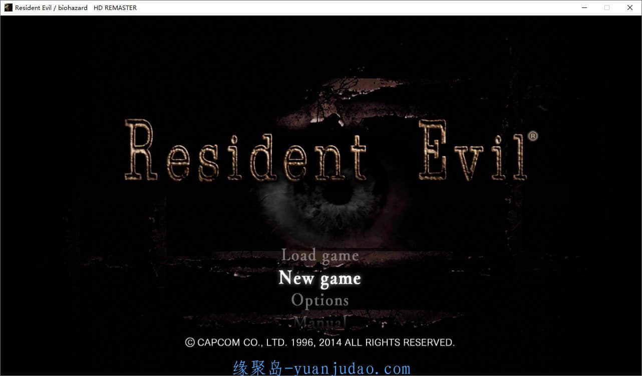
Task: Click the Resident Evil title logo
Action: point(331,149)
